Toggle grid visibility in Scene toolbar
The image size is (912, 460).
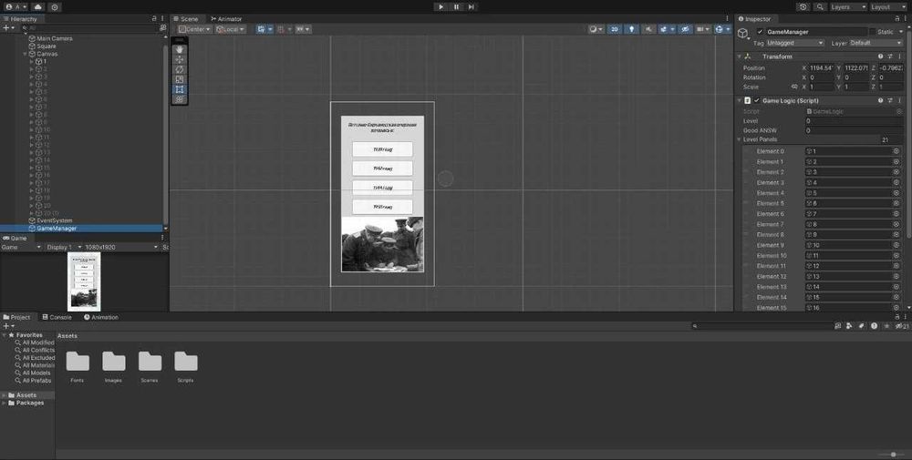(x=261, y=29)
